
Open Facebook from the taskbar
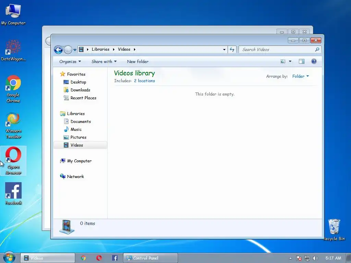[x=114, y=258]
